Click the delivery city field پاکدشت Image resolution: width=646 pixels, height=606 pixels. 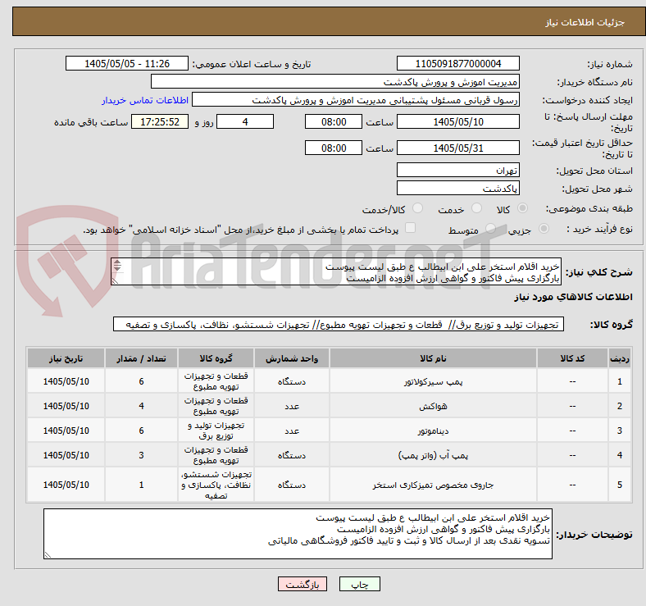(458, 188)
